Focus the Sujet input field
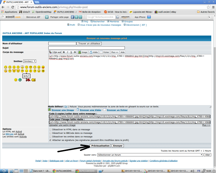The image size is (216, 173). point(86,48)
